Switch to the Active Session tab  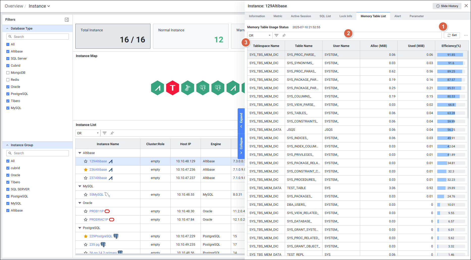[301, 16]
